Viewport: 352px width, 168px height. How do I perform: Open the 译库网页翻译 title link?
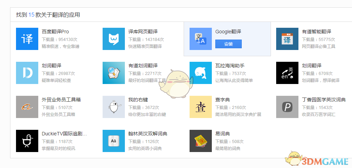click(143, 32)
